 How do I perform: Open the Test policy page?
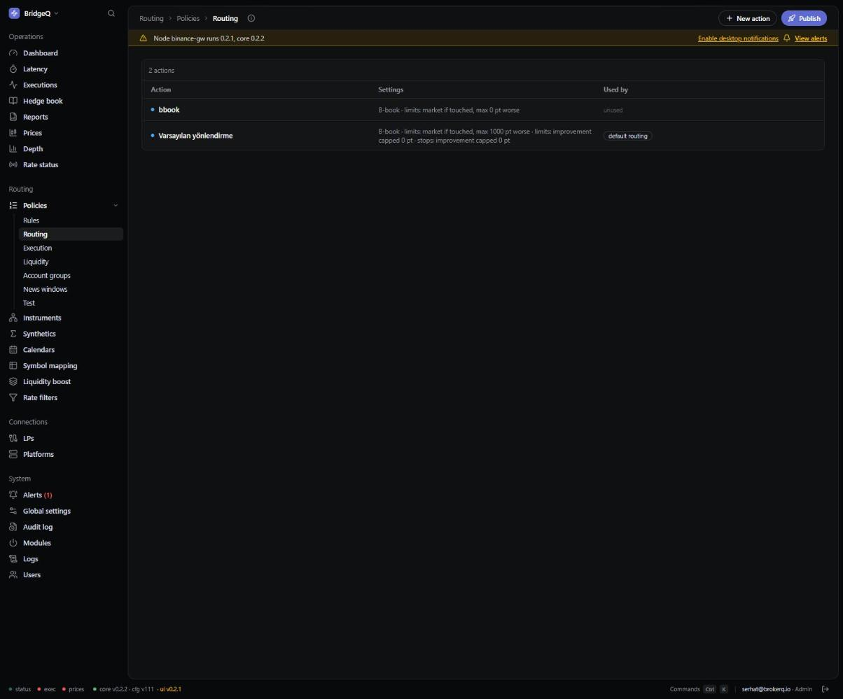29,303
